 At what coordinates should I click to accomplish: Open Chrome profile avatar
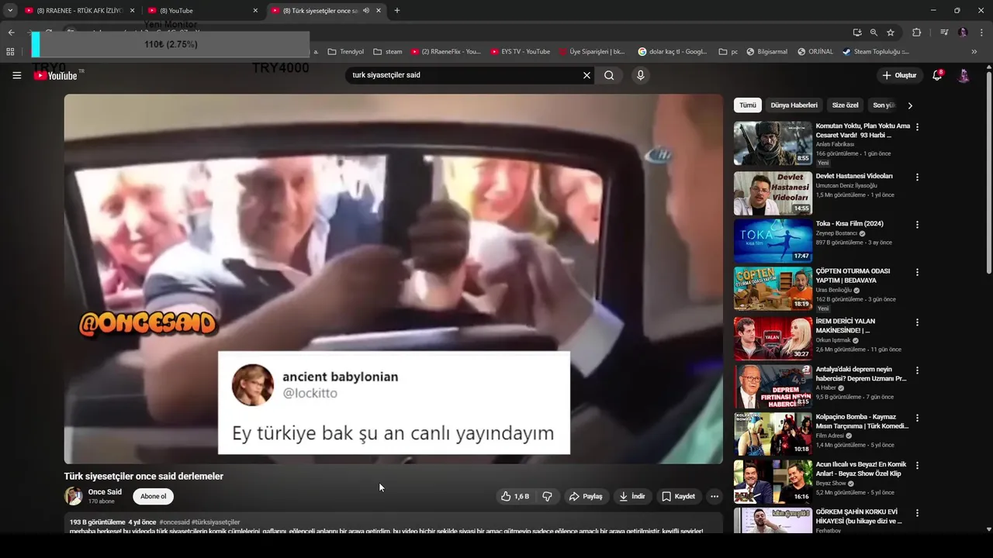point(963,33)
